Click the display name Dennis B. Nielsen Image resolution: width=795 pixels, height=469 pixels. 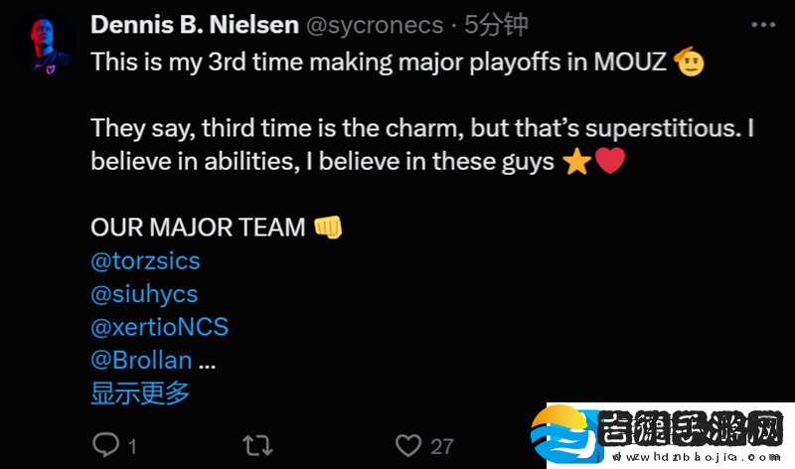pos(195,25)
